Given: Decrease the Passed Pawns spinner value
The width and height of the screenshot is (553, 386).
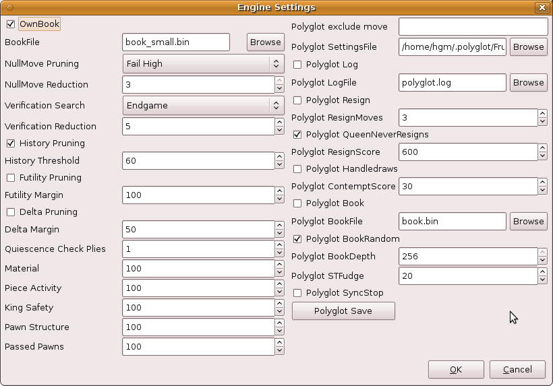Looking at the screenshot, I should pos(279,351).
